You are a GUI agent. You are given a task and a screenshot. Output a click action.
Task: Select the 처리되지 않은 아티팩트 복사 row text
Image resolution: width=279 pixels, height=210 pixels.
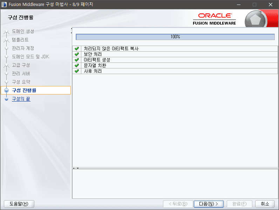(x=111, y=48)
